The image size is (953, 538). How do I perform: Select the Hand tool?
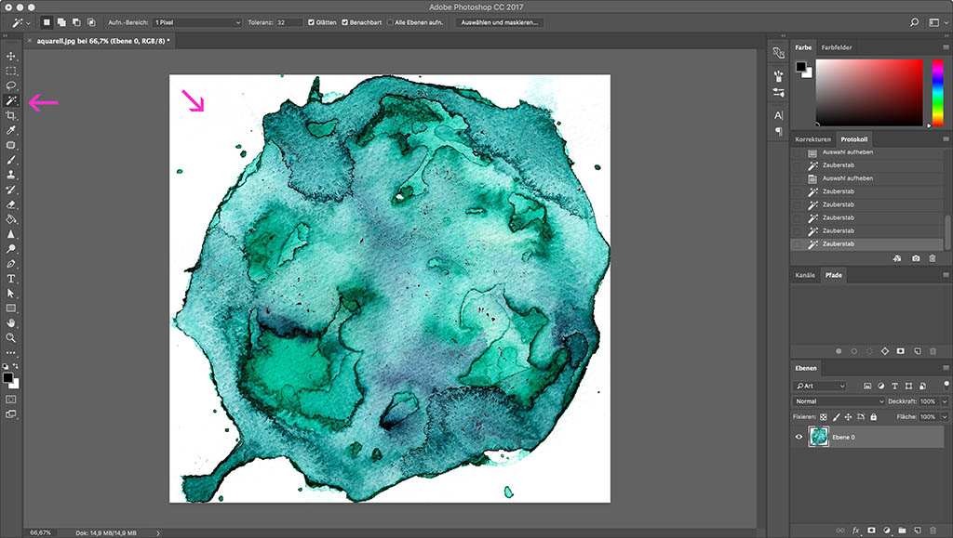pyautogui.click(x=11, y=322)
